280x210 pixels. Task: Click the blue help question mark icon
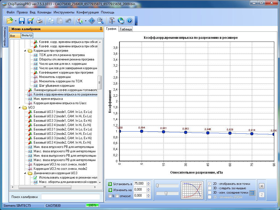point(129,21)
